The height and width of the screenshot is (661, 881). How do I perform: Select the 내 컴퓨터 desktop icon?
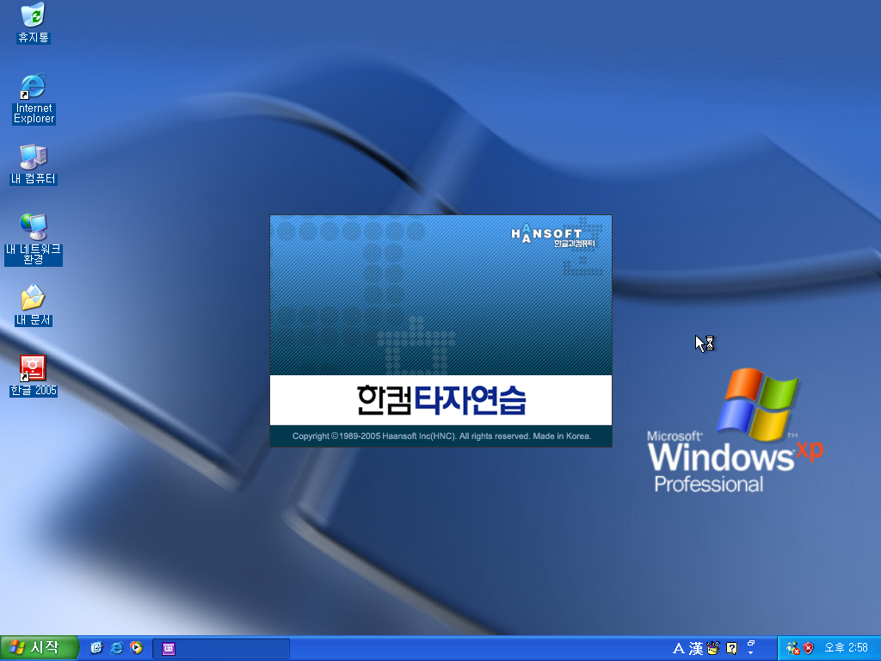coord(34,164)
